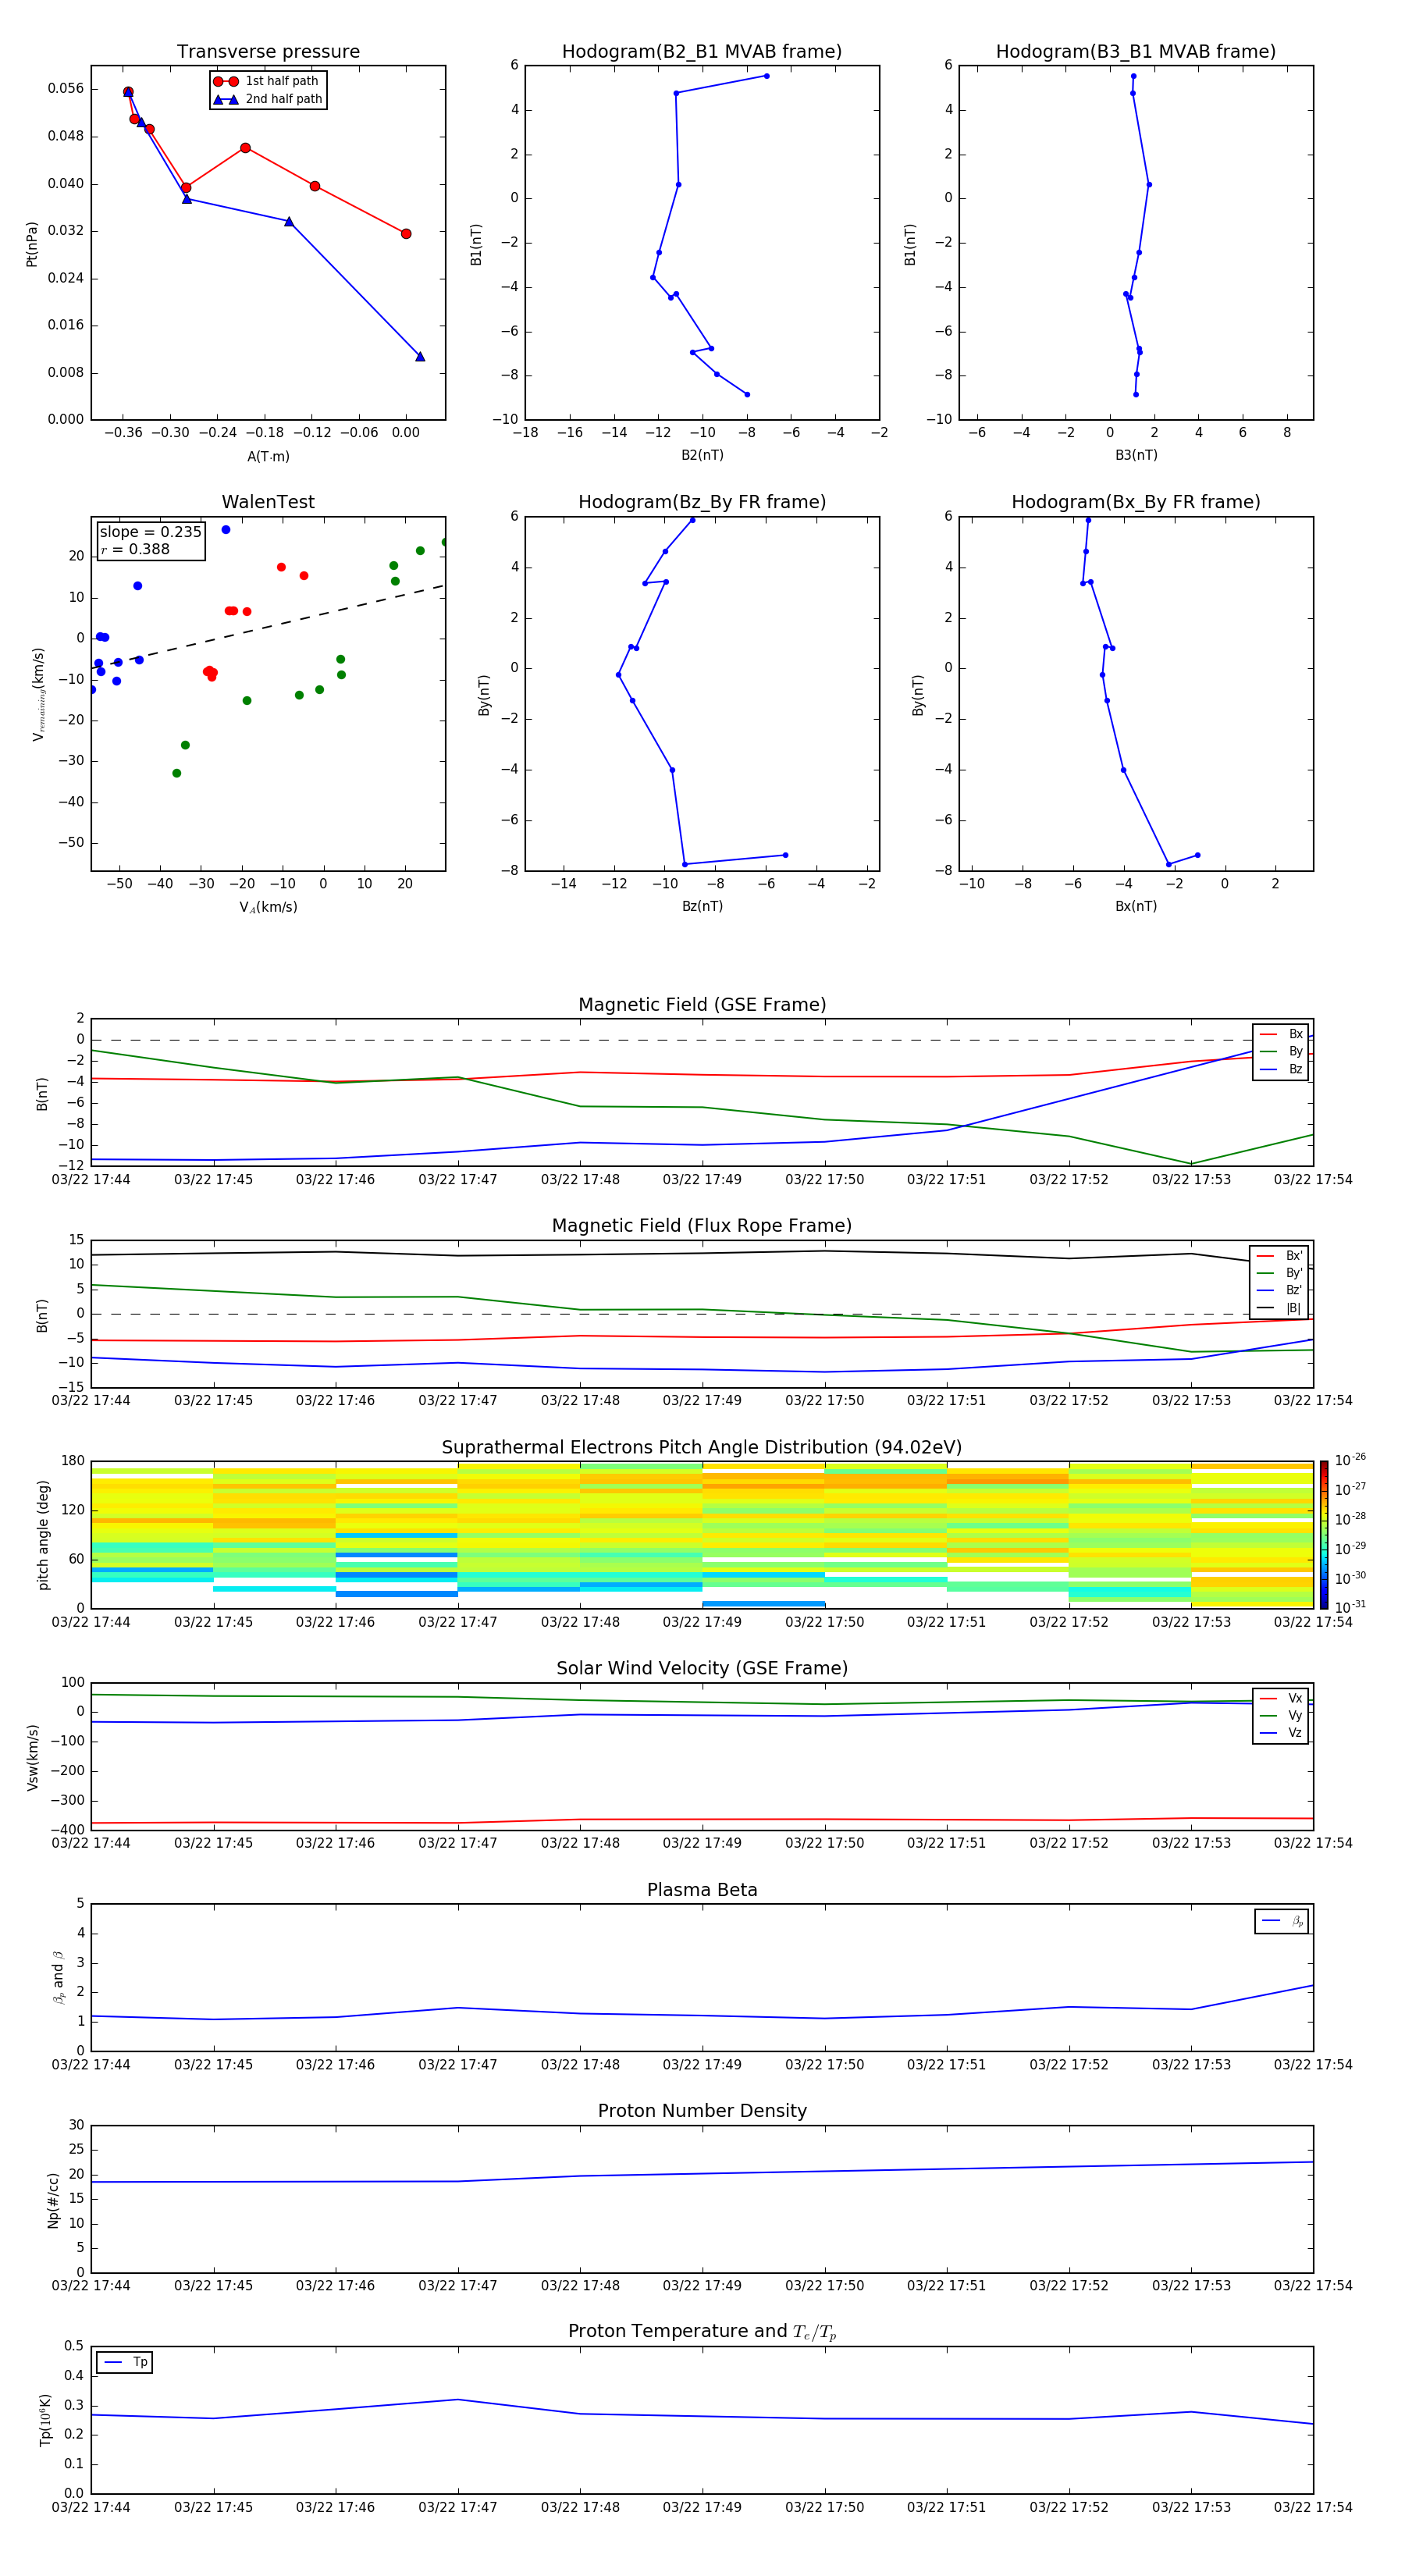The width and height of the screenshot is (1405, 2576).
Task: Click the 'Magnetic Field (Flux Rope Frame)' title
Action: click(x=702, y=1226)
